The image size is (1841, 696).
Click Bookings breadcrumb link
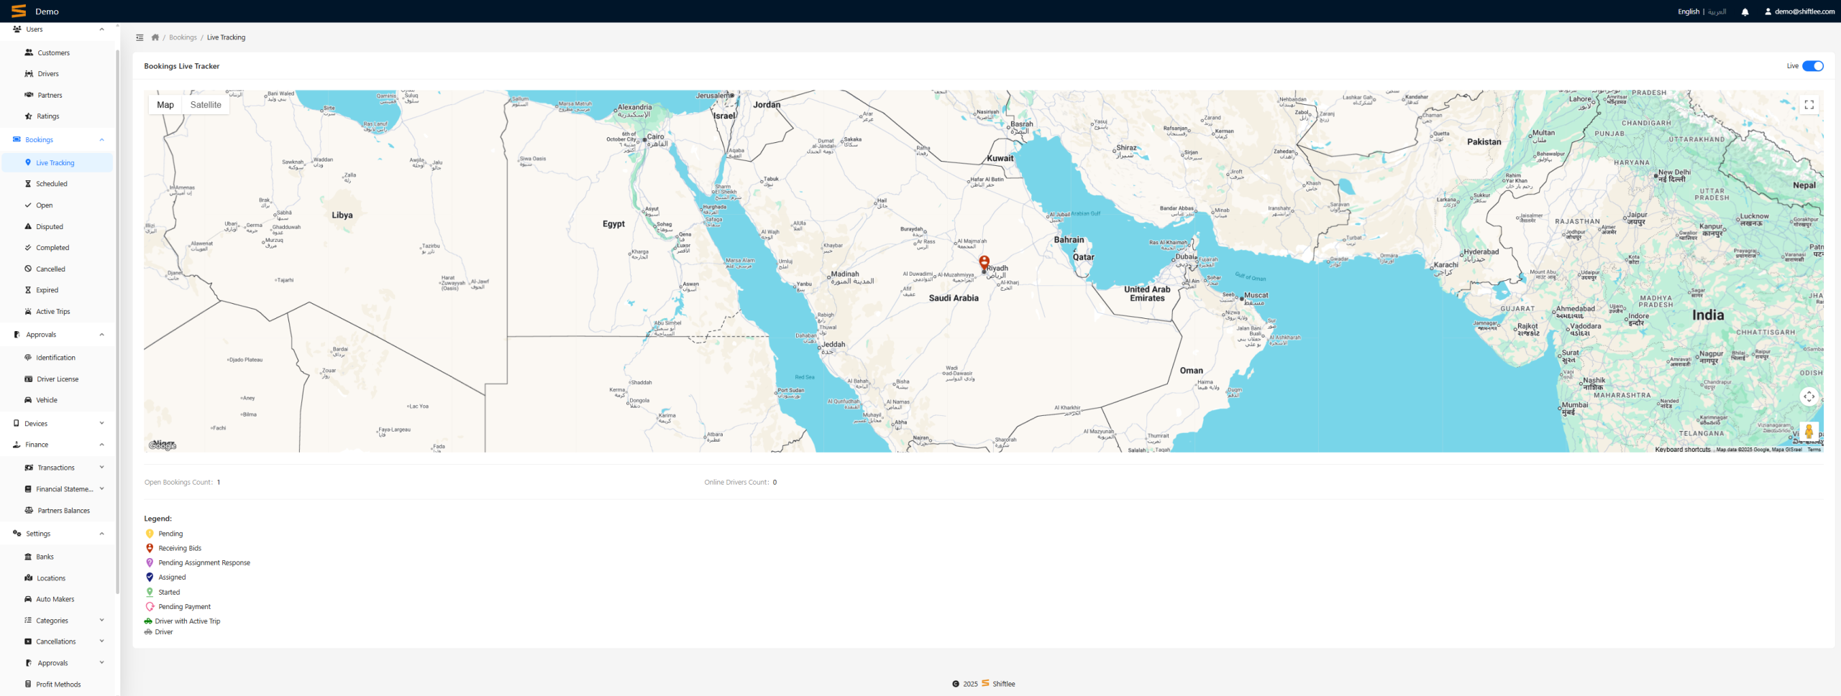(183, 37)
